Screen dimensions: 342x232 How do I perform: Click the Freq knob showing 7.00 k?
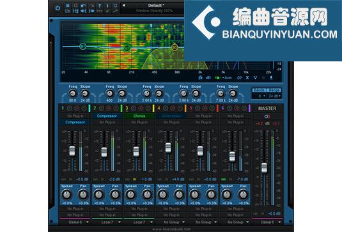coord(221,93)
